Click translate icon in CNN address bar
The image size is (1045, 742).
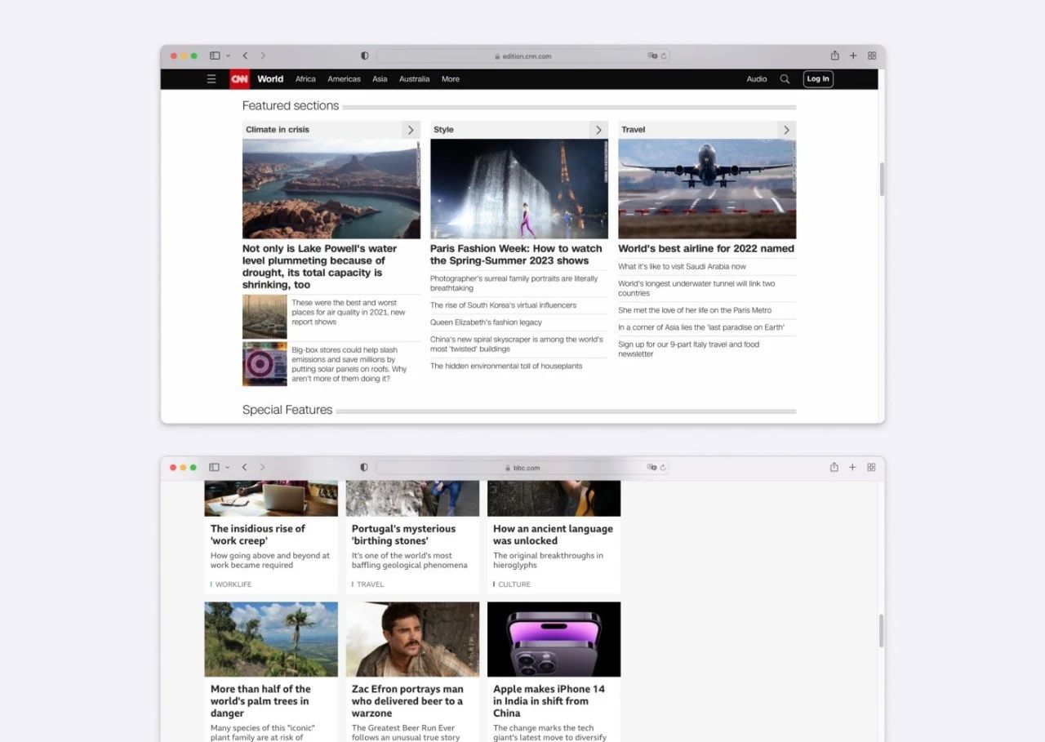click(x=652, y=56)
